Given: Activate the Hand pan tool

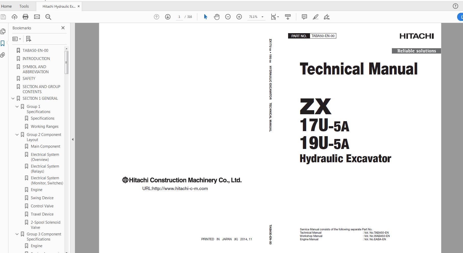Looking at the screenshot, I should 217,17.
